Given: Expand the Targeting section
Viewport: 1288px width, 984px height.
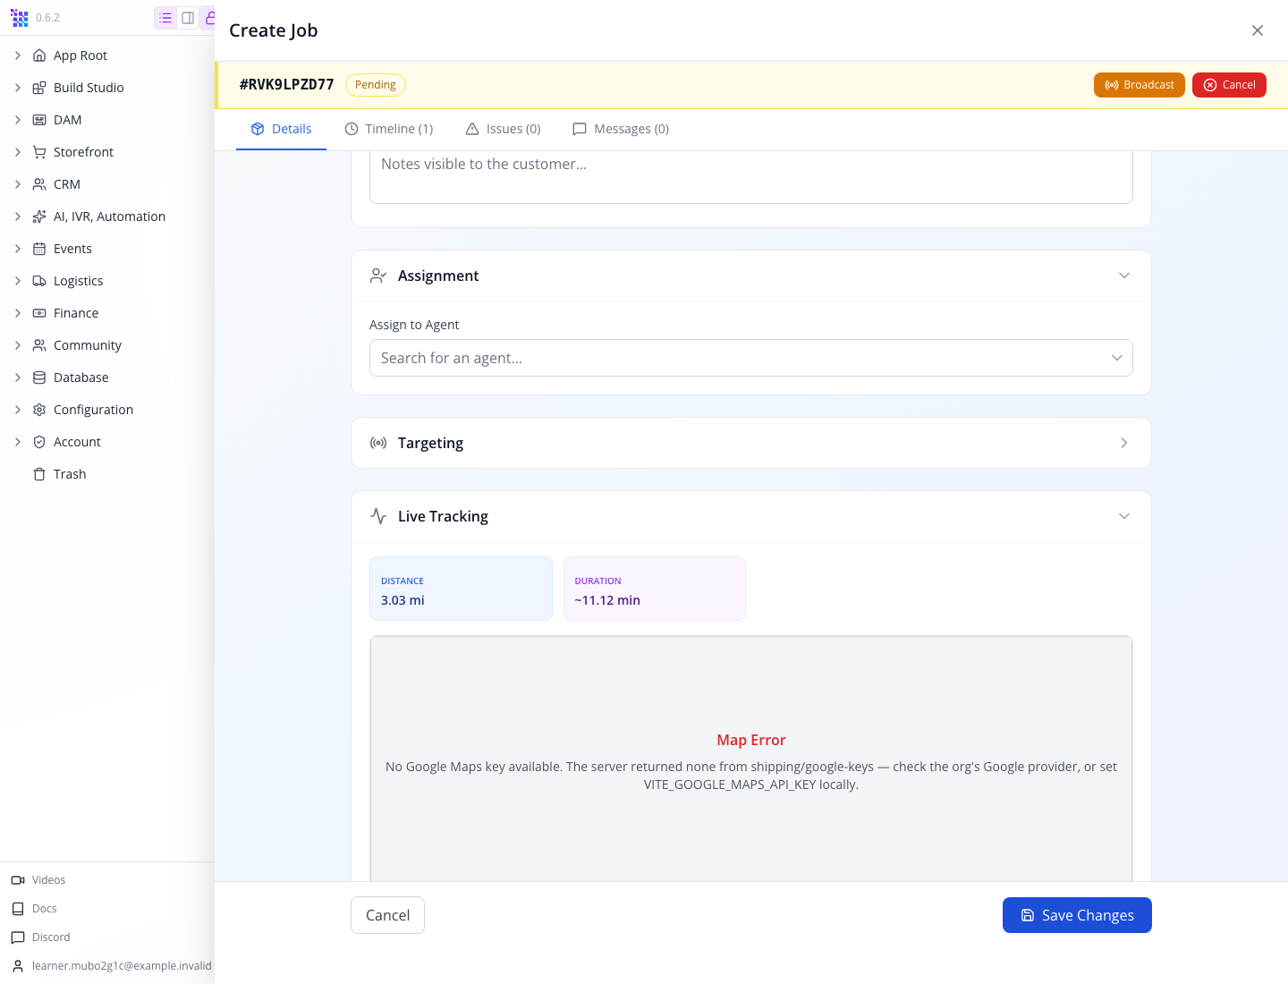Looking at the screenshot, I should tap(751, 443).
